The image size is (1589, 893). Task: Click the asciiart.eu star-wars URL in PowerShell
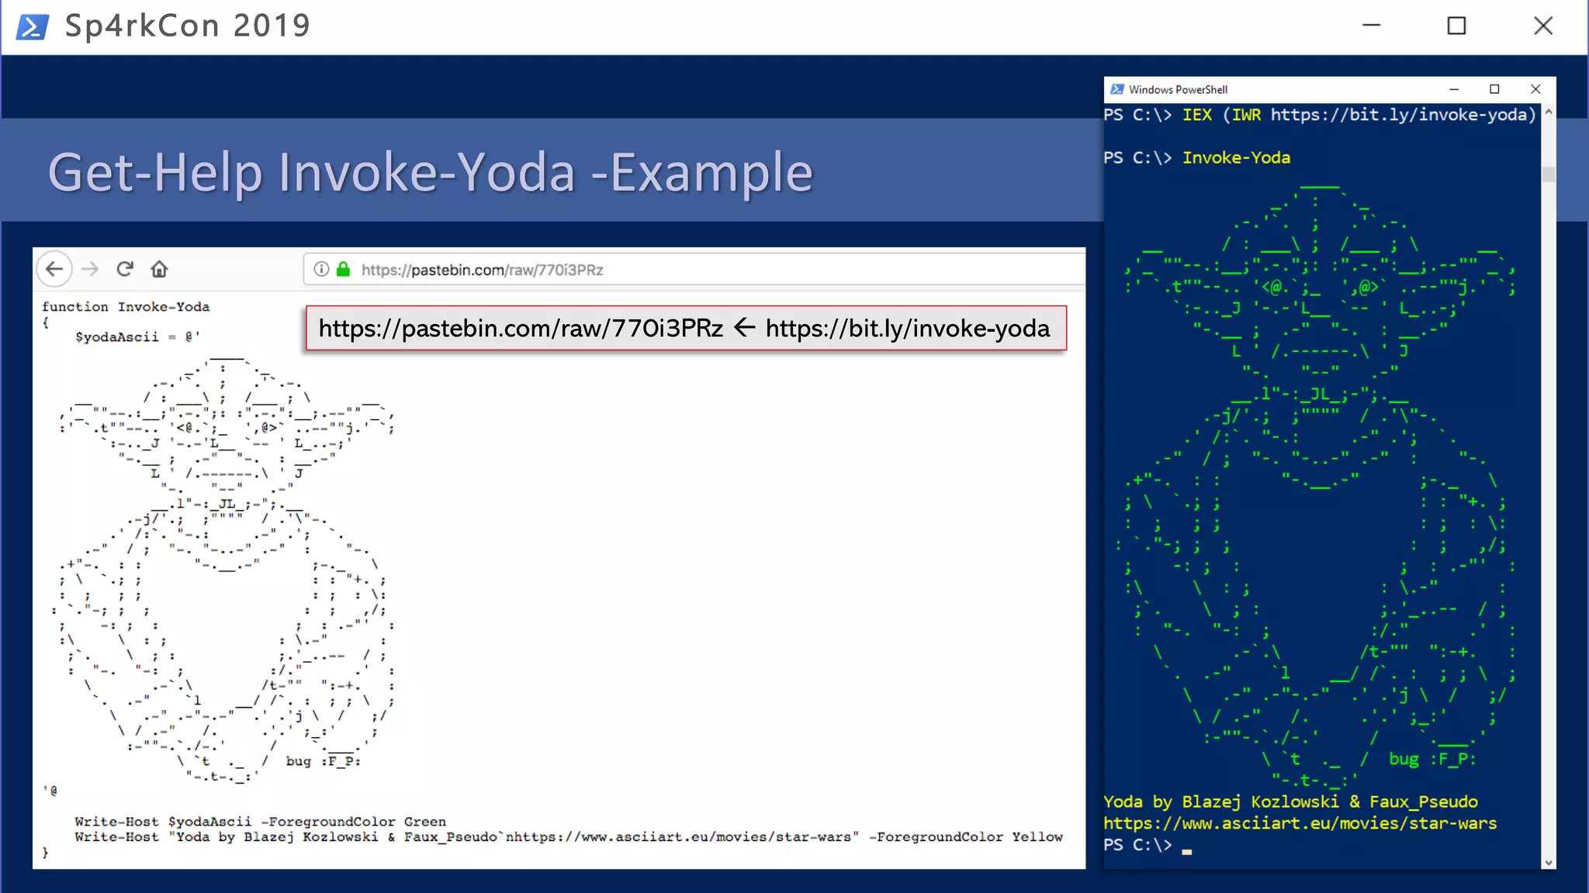pyautogui.click(x=1300, y=823)
